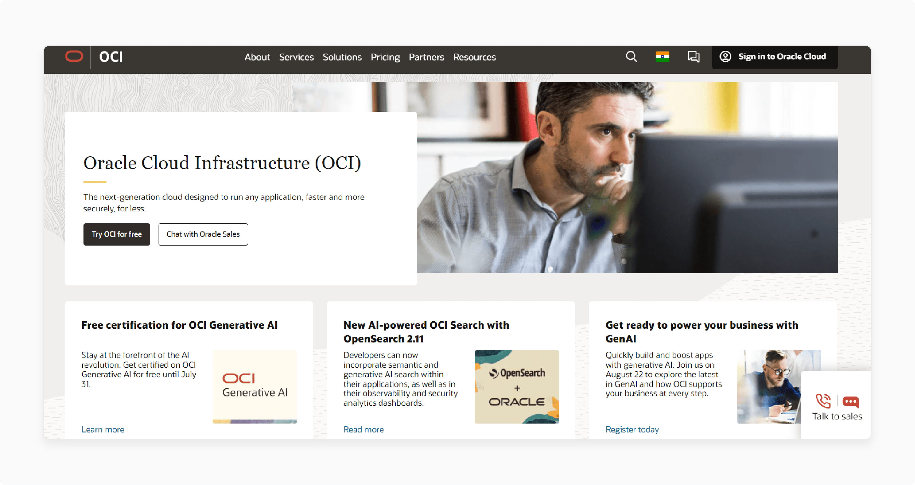Click Try OCI for free button
Viewport: 915px width, 485px height.
[x=116, y=234]
